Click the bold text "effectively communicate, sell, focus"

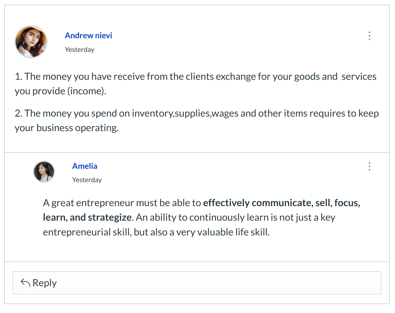[281, 203]
